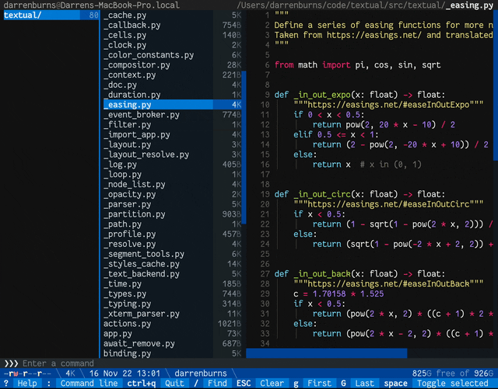Viewport: 498px width, 389px height.
Task: Select the app.py file
Action: click(117, 334)
